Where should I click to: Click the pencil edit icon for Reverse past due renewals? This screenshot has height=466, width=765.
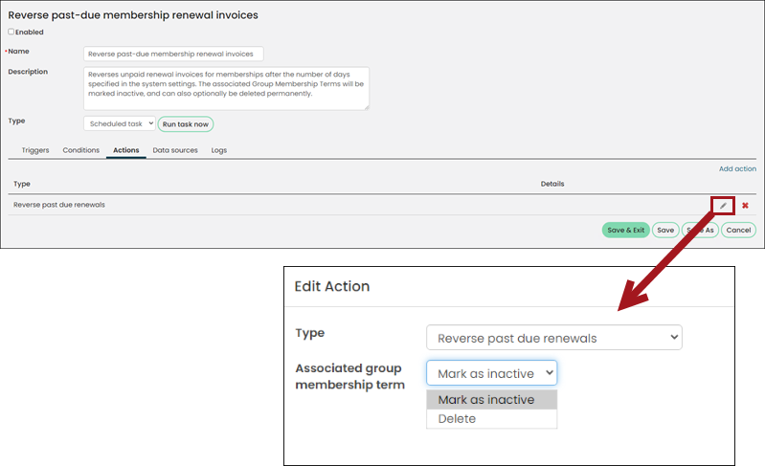point(723,205)
